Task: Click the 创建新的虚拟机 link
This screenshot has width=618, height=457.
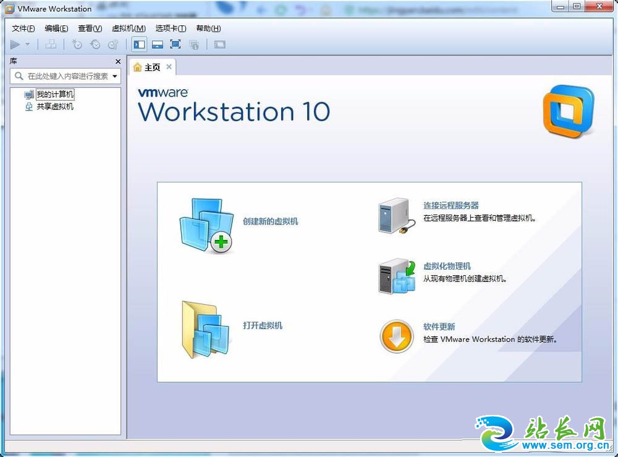Action: (x=271, y=221)
